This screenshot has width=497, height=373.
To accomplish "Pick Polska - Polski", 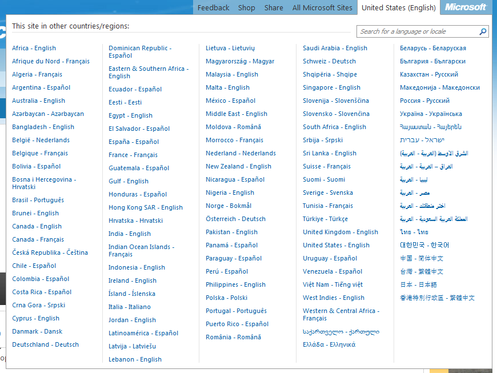I will click(226, 298).
